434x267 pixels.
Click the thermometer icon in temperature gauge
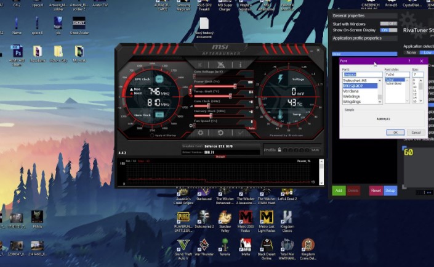280,114
